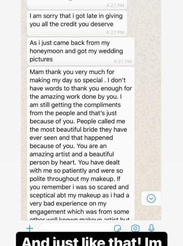
Task: Tap the words 'polite throughout my makeup'
Action: point(72,179)
